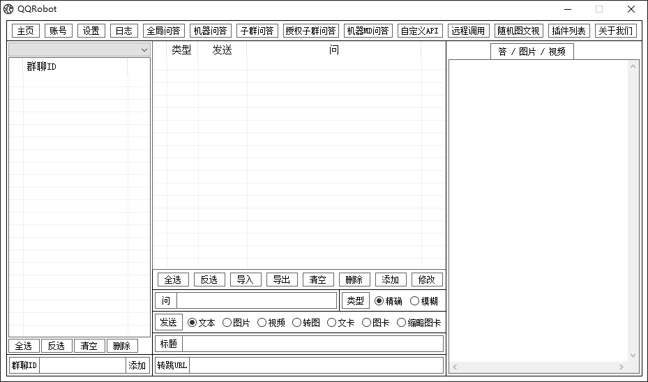Switch to the 全局问答 tab

163,31
